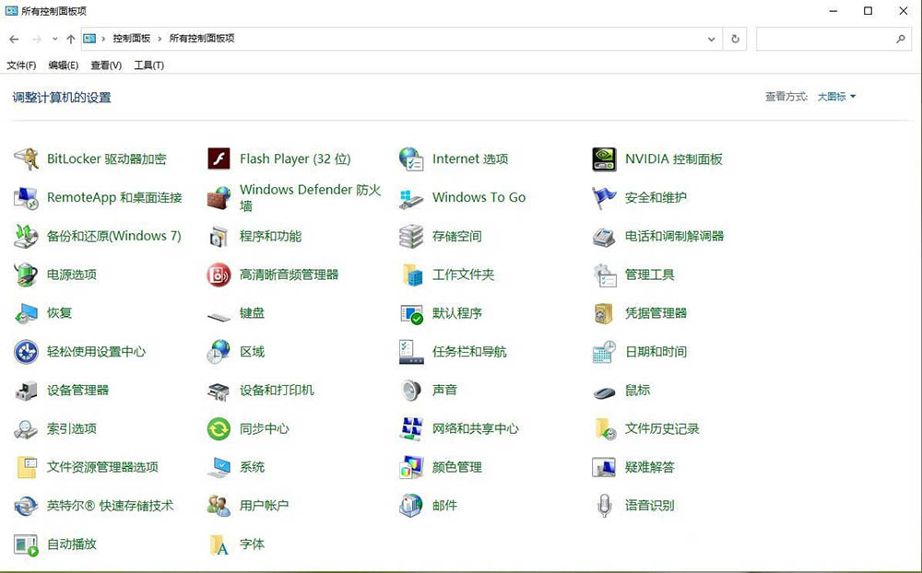Expand the chevron after 控制面板 breadcrumb
Image resolution: width=922 pixels, height=573 pixels.
coord(160,39)
